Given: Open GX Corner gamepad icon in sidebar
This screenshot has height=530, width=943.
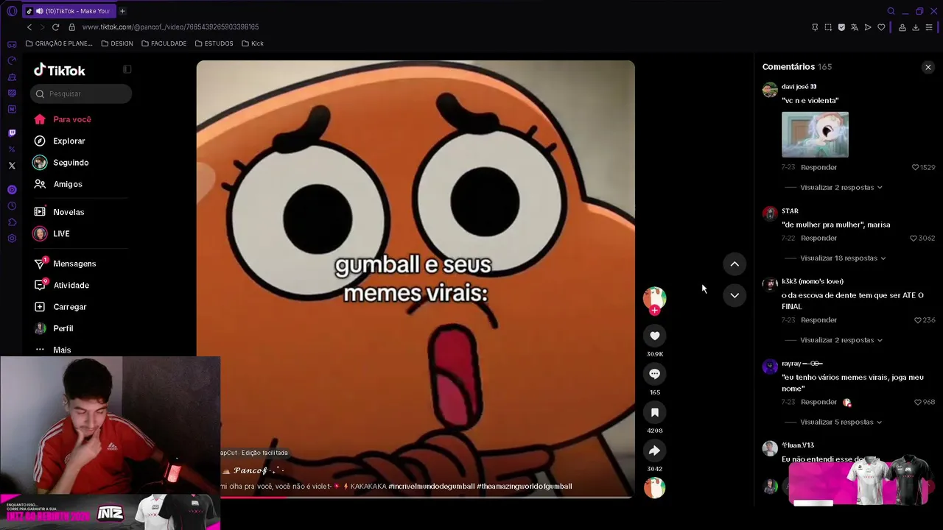Looking at the screenshot, I should [x=12, y=44].
